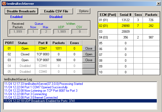Click the Errors column header in port table
Viewport: 162px width, 112px height.
tap(74, 43)
